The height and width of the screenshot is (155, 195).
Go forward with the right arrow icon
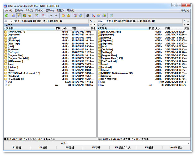(56, 15)
